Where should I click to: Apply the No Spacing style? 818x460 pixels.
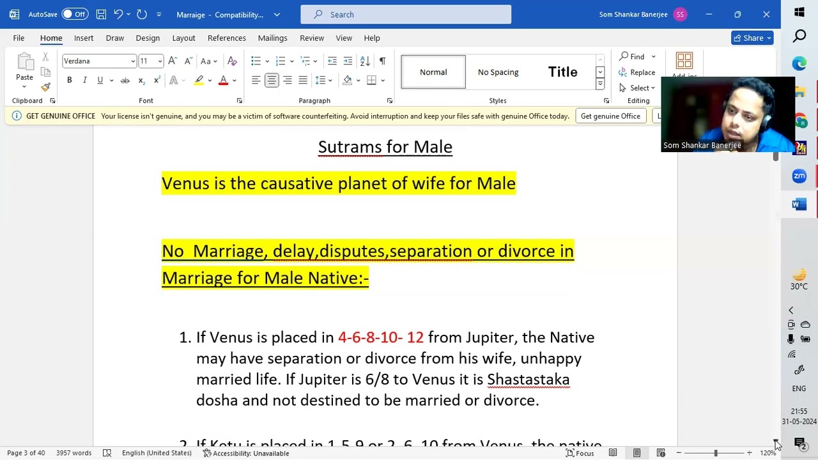(498, 72)
